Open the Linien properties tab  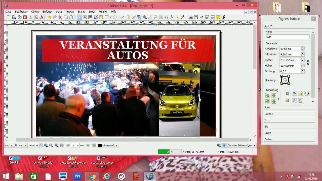click(289, 133)
